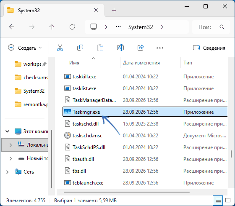Click the vertical scrollbar thumb of file list
This screenshot has width=235, height=206.
231,154
